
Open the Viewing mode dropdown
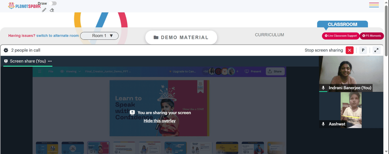point(70,72)
